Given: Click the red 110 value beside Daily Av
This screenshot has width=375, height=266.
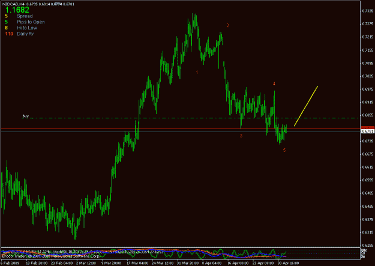Looking at the screenshot, I should [9, 34].
